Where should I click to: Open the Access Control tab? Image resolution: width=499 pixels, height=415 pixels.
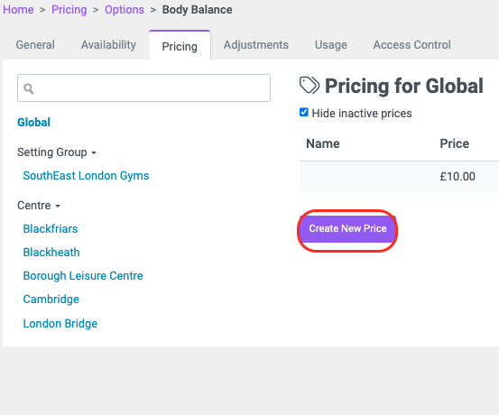411,45
